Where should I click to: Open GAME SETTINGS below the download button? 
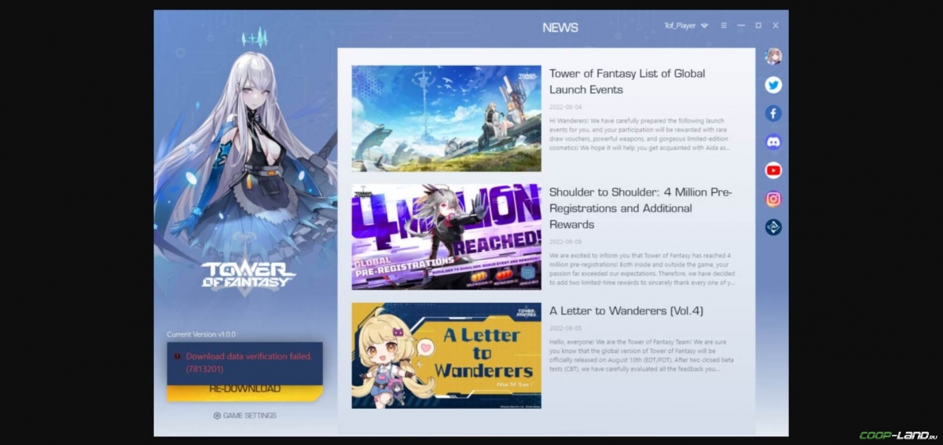point(244,415)
